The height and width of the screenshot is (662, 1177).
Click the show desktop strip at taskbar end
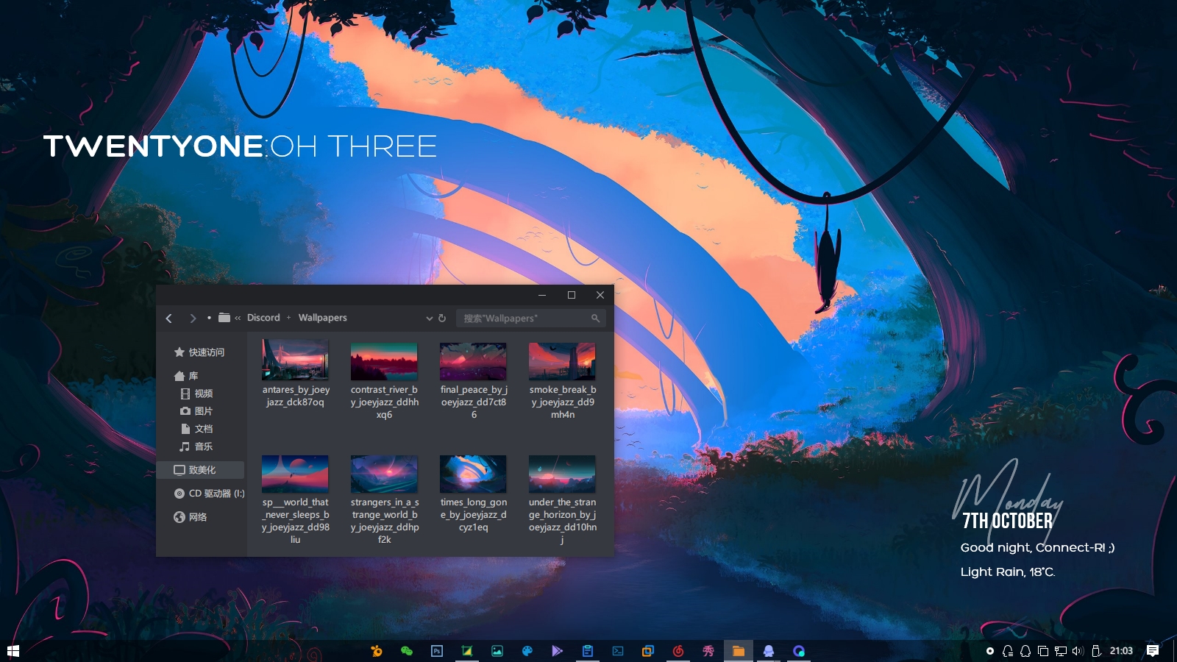coord(1175,651)
